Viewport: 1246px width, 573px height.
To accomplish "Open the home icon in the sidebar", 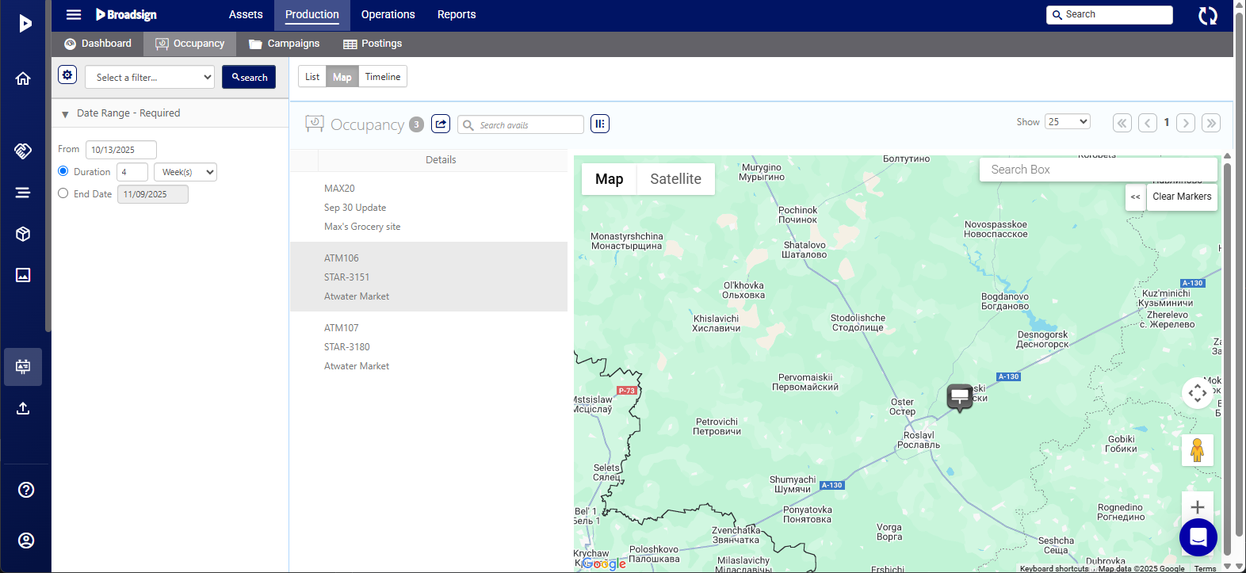I will tap(23, 78).
